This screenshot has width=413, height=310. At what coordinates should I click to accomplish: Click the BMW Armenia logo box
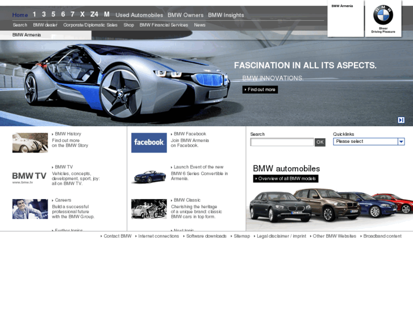click(345, 18)
